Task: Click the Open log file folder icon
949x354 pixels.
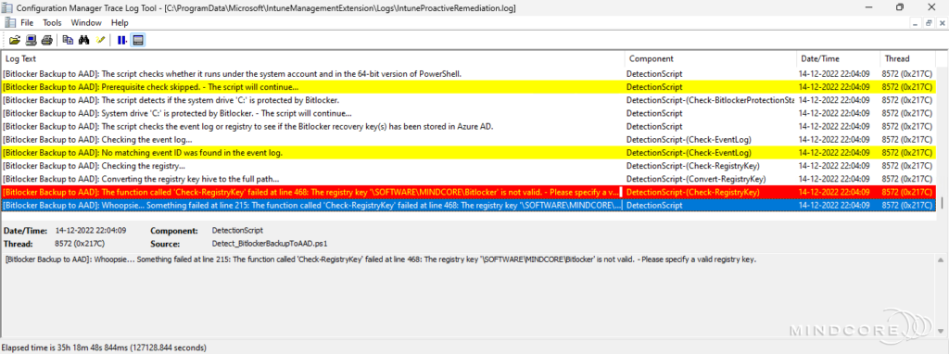Action: click(15, 41)
